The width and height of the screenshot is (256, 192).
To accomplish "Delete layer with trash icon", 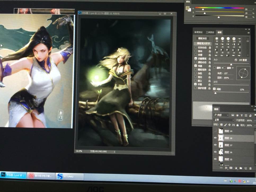I will 250,168.
